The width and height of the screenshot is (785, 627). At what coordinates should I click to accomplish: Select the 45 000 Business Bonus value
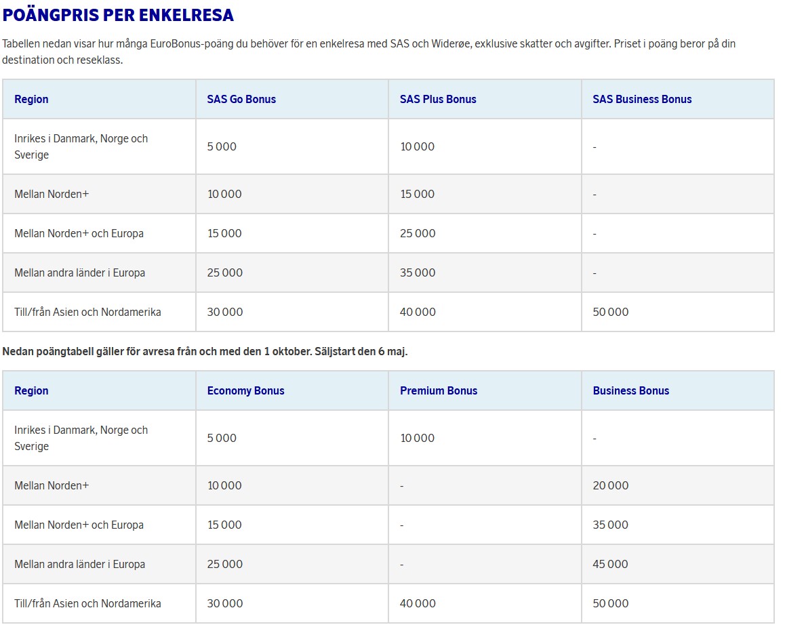(x=610, y=564)
